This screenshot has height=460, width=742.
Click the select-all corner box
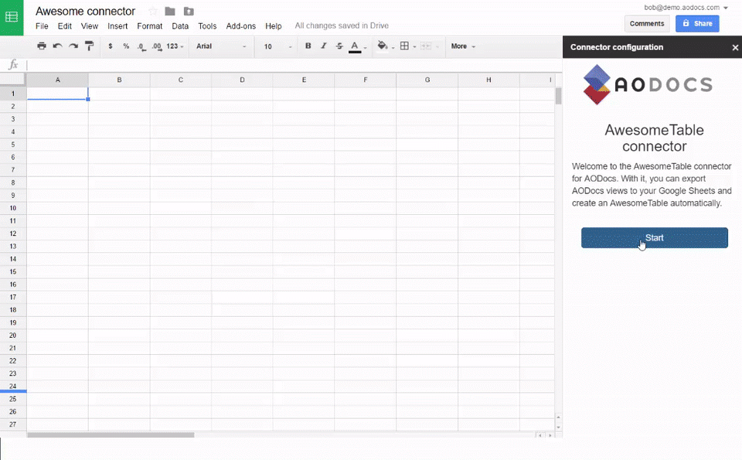coord(13,80)
